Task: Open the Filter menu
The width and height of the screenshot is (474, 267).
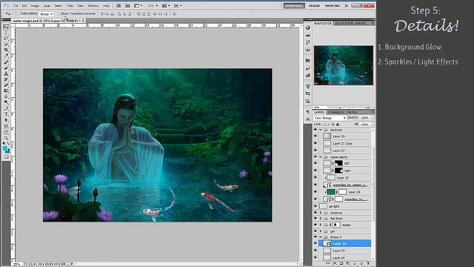Action: [70, 6]
